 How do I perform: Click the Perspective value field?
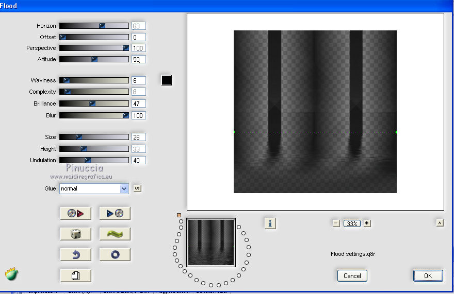139,48
